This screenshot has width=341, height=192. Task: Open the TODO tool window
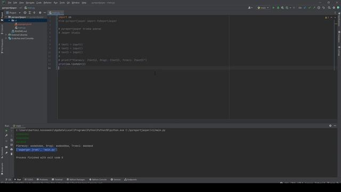[29, 180]
